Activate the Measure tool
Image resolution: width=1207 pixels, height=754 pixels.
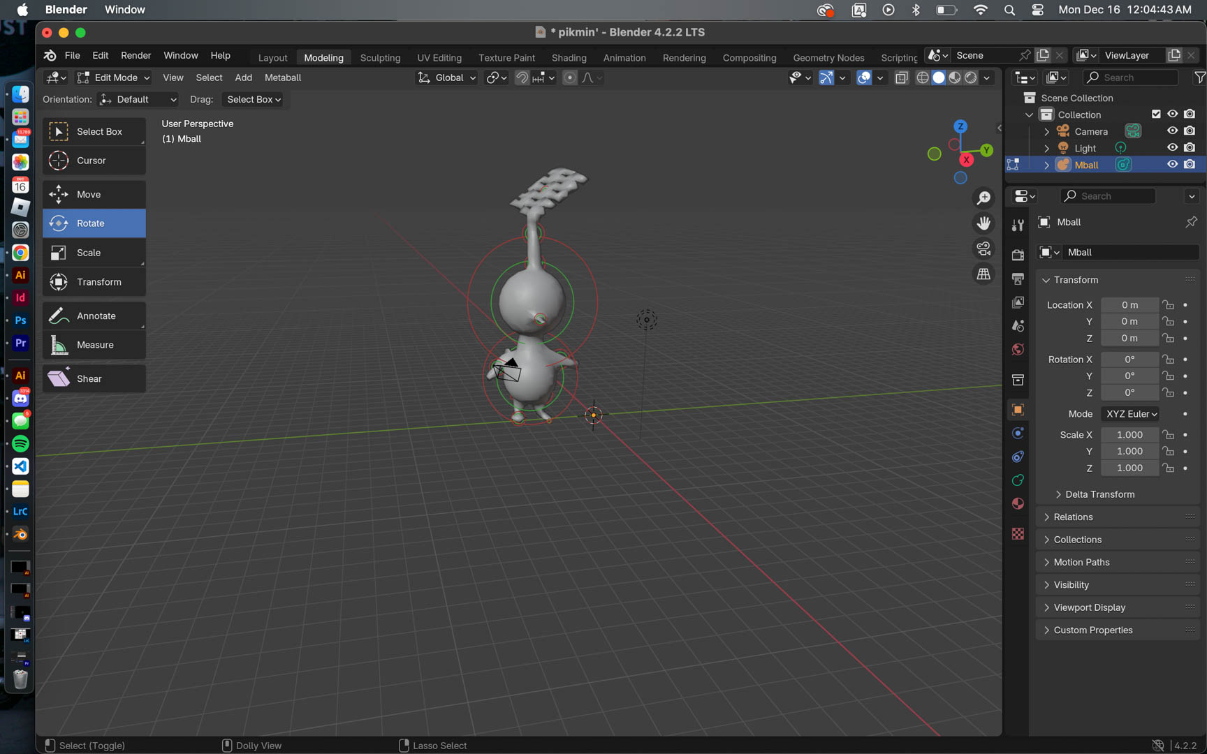94,345
